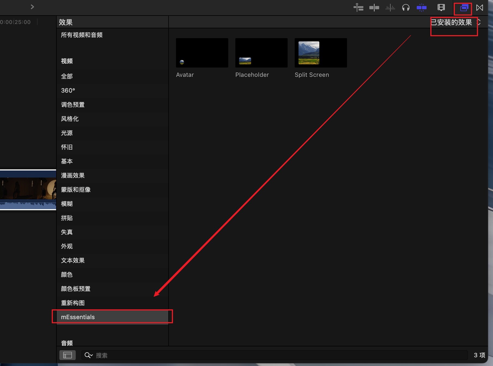Screen dimensions: 493x366
Task: Open the 漫画效果 category
Action: pos(112,175)
